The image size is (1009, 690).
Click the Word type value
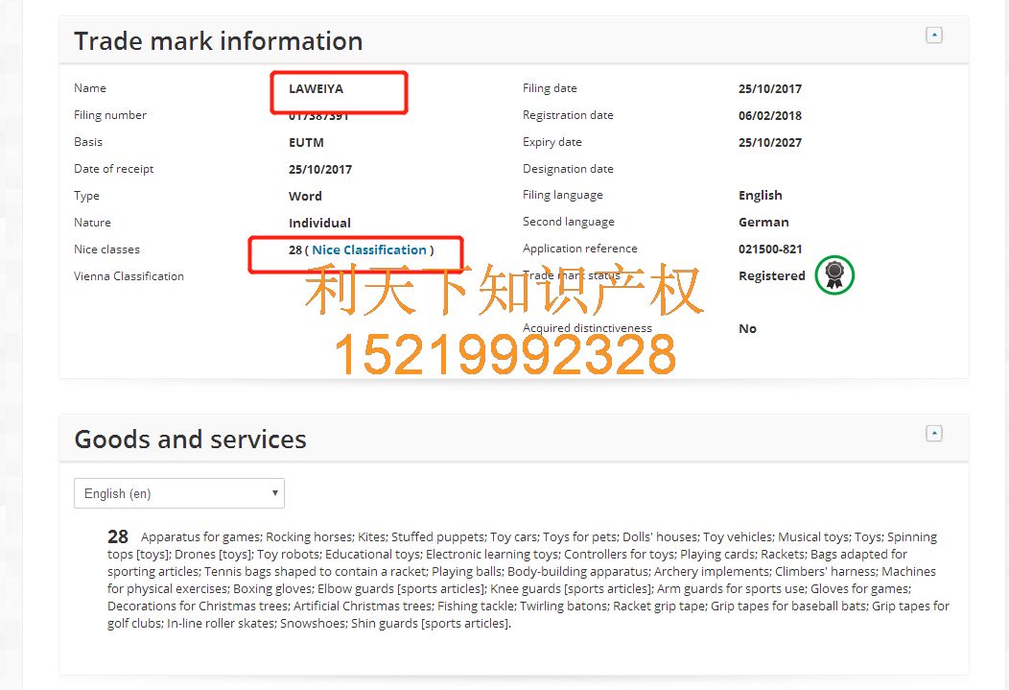[305, 197]
